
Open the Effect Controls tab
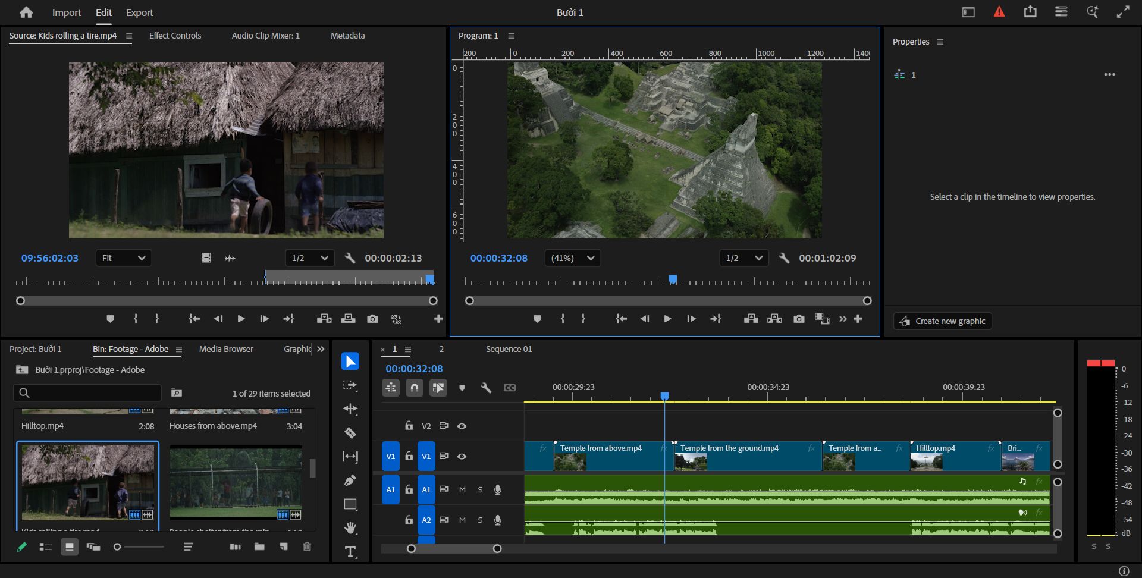[x=175, y=36]
